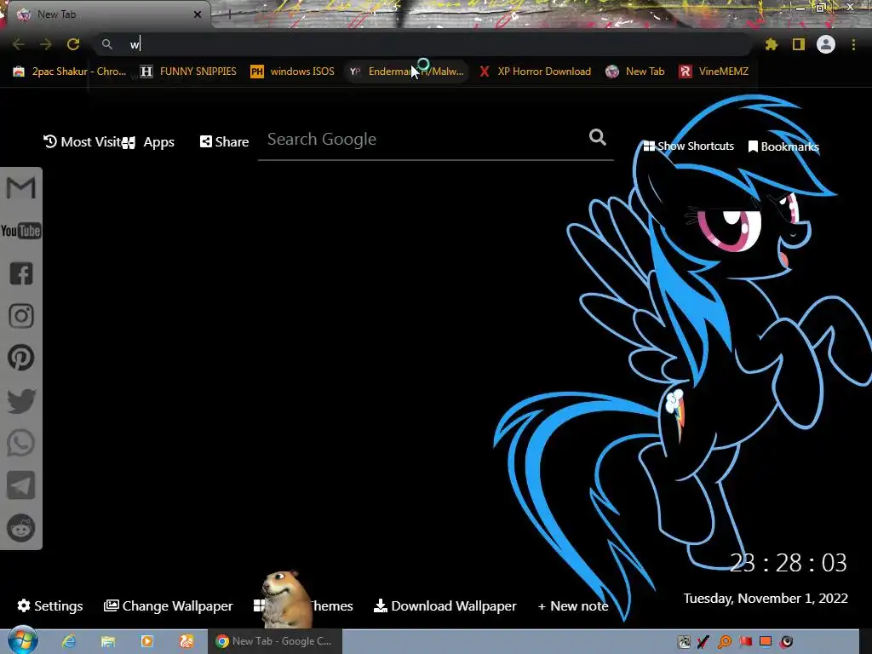
Task: Go forward using the browser forward arrow
Action: click(x=46, y=44)
